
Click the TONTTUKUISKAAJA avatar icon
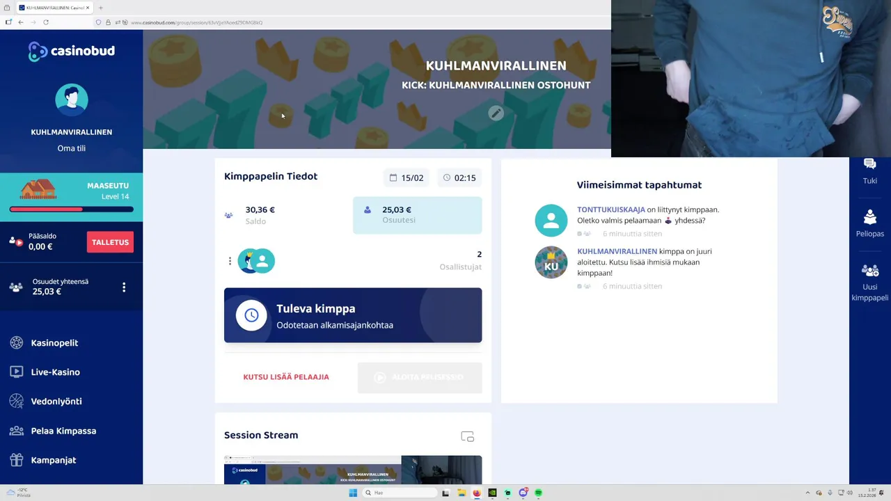click(551, 221)
